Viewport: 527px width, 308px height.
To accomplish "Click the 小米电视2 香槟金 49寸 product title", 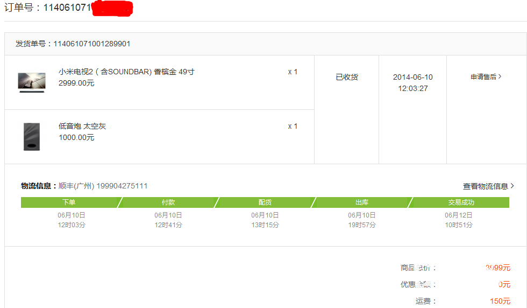I will [126, 72].
